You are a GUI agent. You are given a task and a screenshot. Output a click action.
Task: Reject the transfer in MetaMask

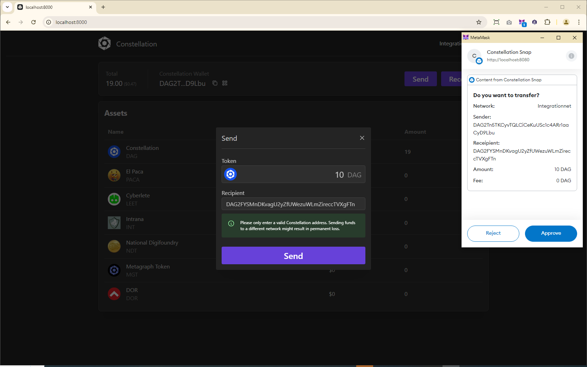pos(493,233)
